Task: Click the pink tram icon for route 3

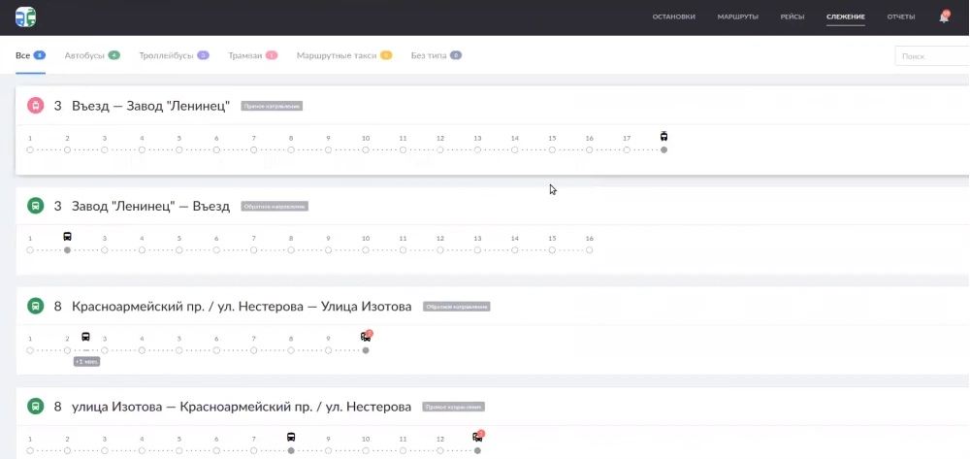Action: (x=35, y=105)
